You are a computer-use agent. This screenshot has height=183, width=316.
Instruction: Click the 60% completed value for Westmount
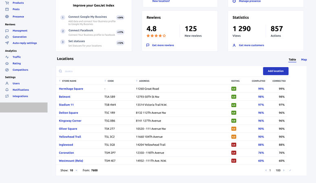(x=261, y=161)
